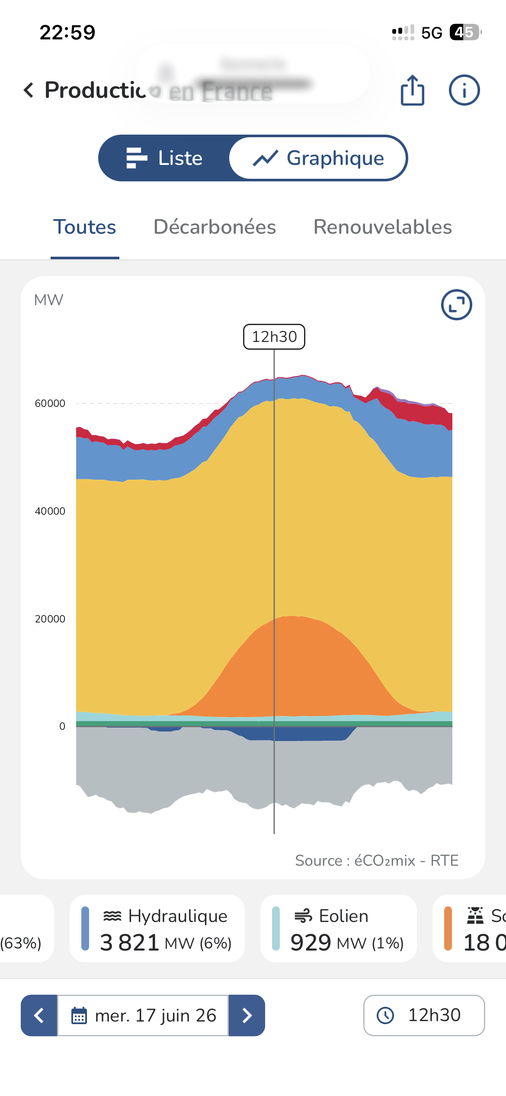The width and height of the screenshot is (506, 1096).
Task: Tap the orange solar color swatch
Action: tap(448, 928)
